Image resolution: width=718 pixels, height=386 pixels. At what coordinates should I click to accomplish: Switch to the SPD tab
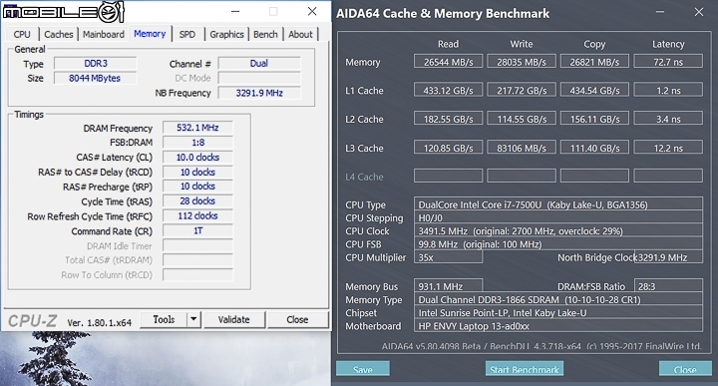pyautogui.click(x=186, y=34)
